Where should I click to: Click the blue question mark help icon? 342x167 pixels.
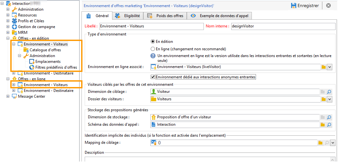point(153,56)
